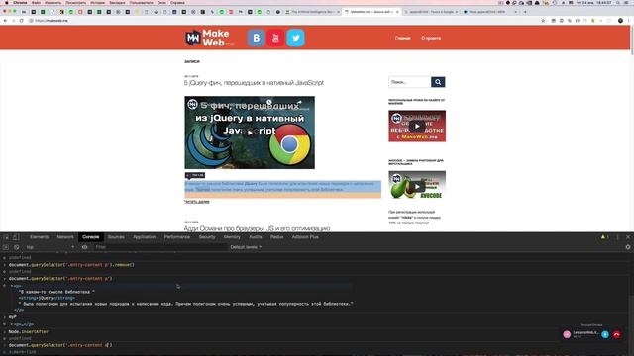The image size is (634, 356).
Task: Open the '5 jQuery-фич' post title link
Action: tap(254, 83)
